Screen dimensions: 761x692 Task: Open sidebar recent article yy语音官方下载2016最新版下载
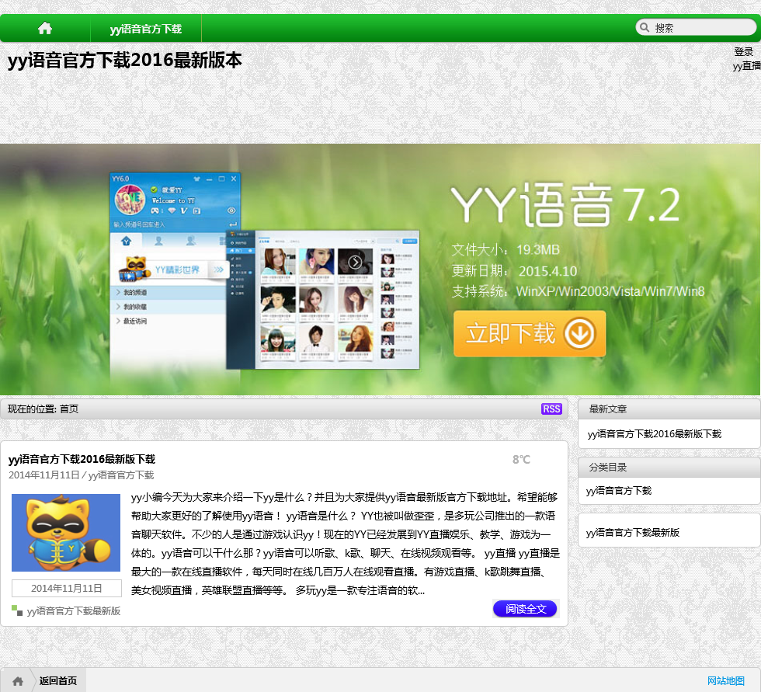654,434
